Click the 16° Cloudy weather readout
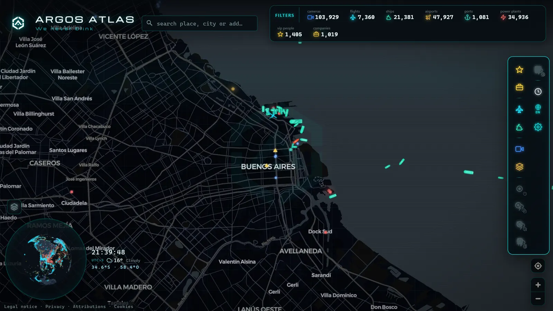The height and width of the screenshot is (311, 553). (x=123, y=260)
